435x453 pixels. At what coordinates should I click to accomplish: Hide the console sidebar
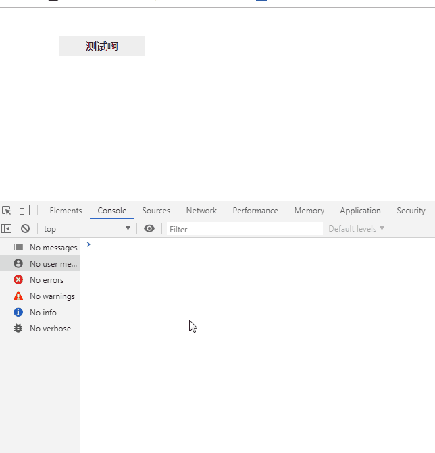tap(7, 228)
